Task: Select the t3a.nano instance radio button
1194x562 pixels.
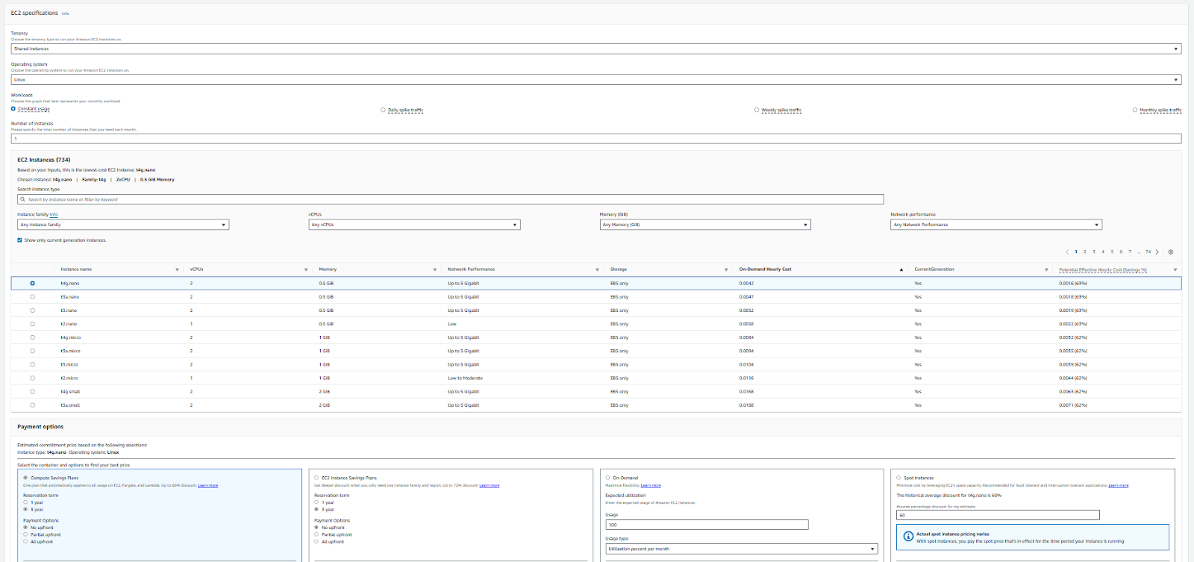Action: (x=32, y=297)
